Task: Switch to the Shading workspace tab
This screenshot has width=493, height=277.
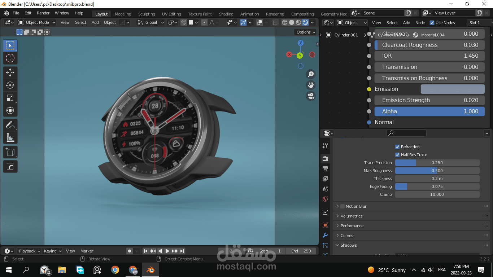Action: (x=226, y=14)
